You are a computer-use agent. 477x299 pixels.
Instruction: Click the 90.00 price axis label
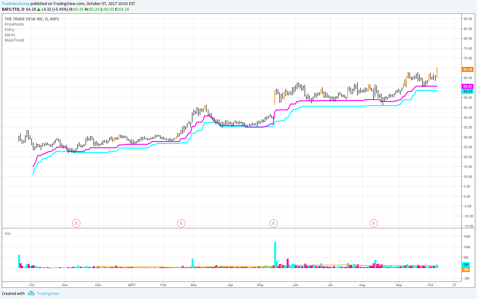point(468,19)
